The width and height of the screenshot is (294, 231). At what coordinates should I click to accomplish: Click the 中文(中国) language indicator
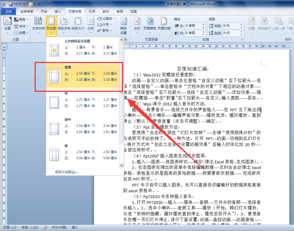click(x=59, y=228)
